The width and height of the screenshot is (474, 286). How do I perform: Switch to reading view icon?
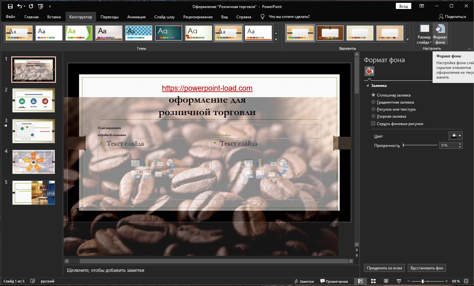pyautogui.click(x=386, y=281)
